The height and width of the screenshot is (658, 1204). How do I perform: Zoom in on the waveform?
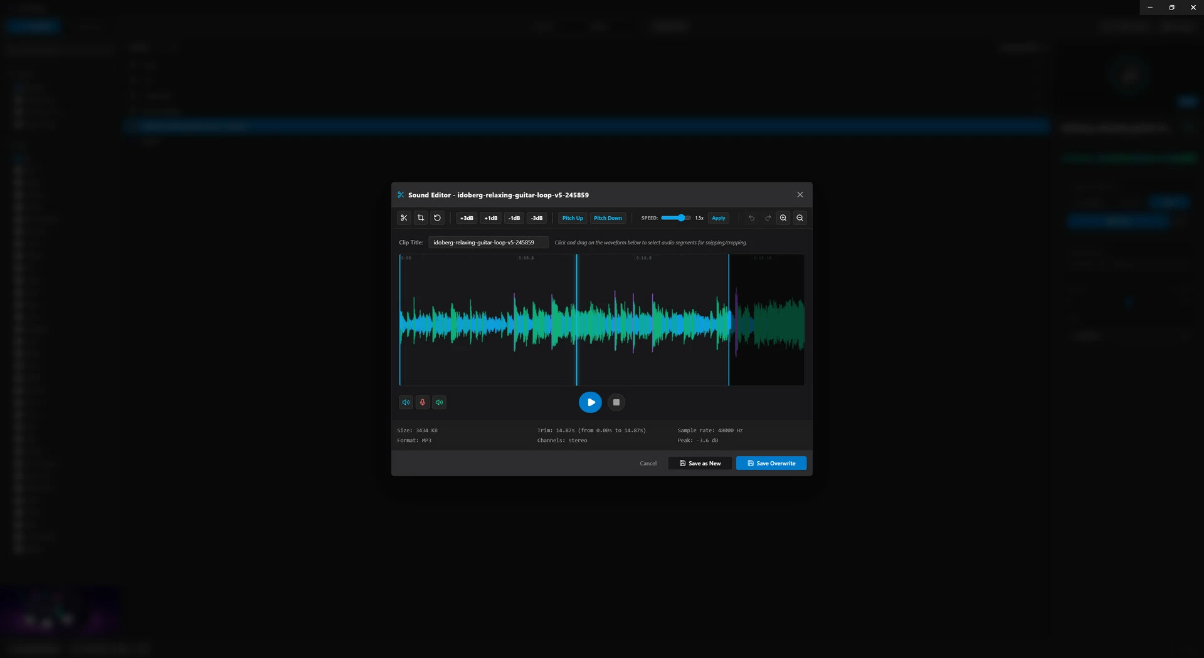click(x=783, y=218)
